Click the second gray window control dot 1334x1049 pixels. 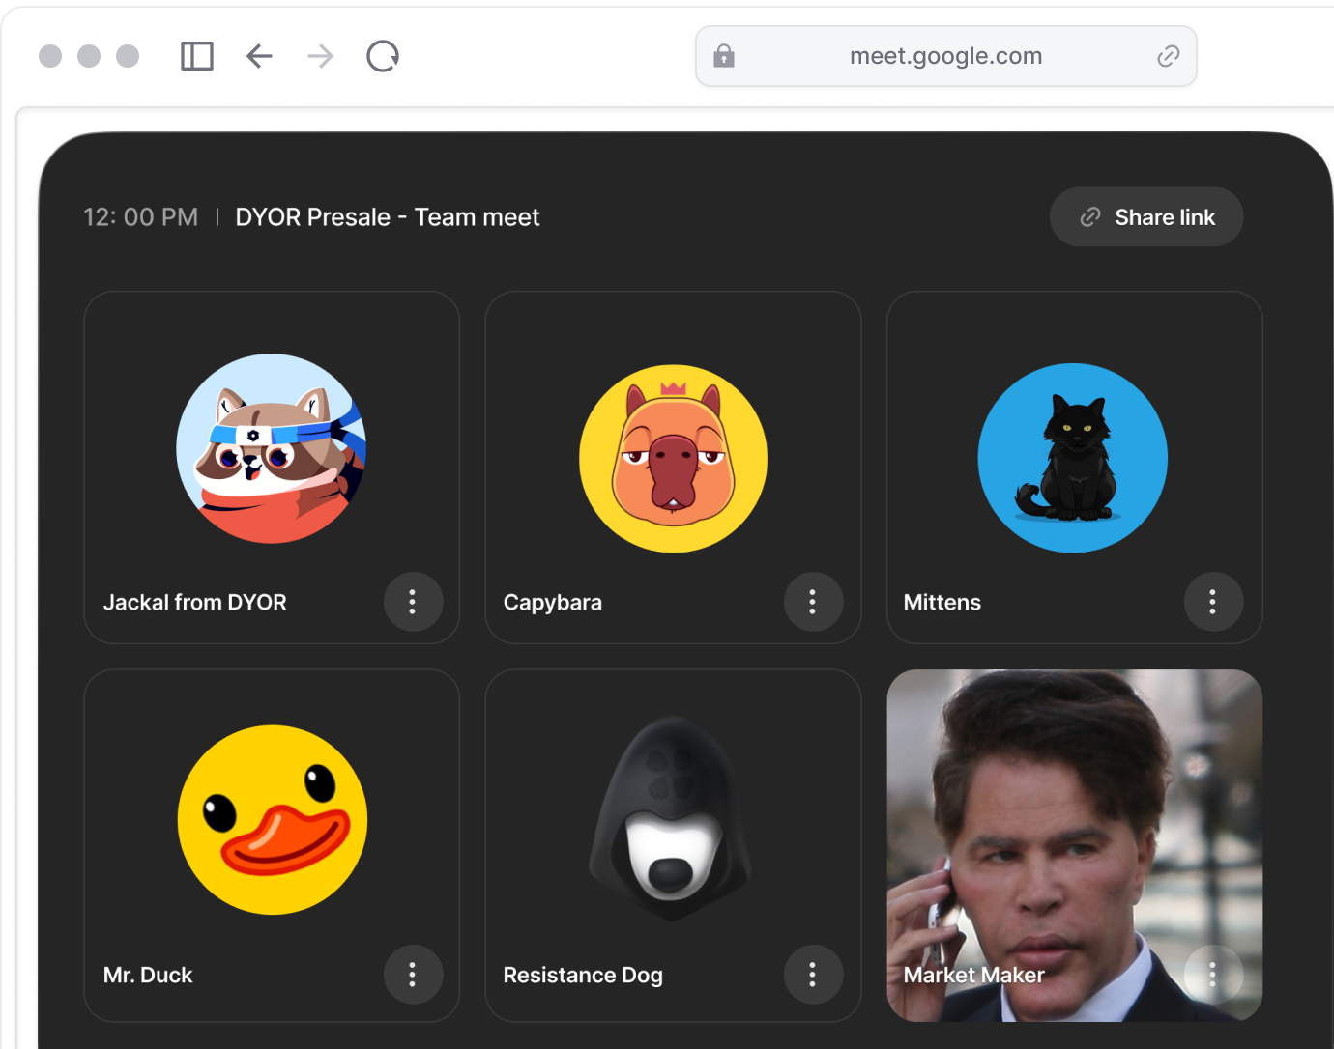coord(89,56)
